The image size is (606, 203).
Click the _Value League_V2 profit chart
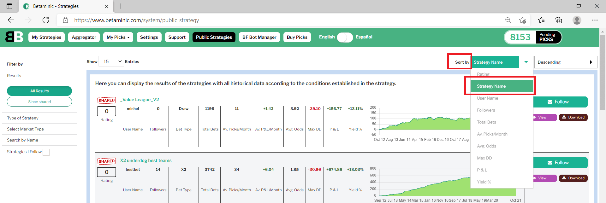click(420, 124)
